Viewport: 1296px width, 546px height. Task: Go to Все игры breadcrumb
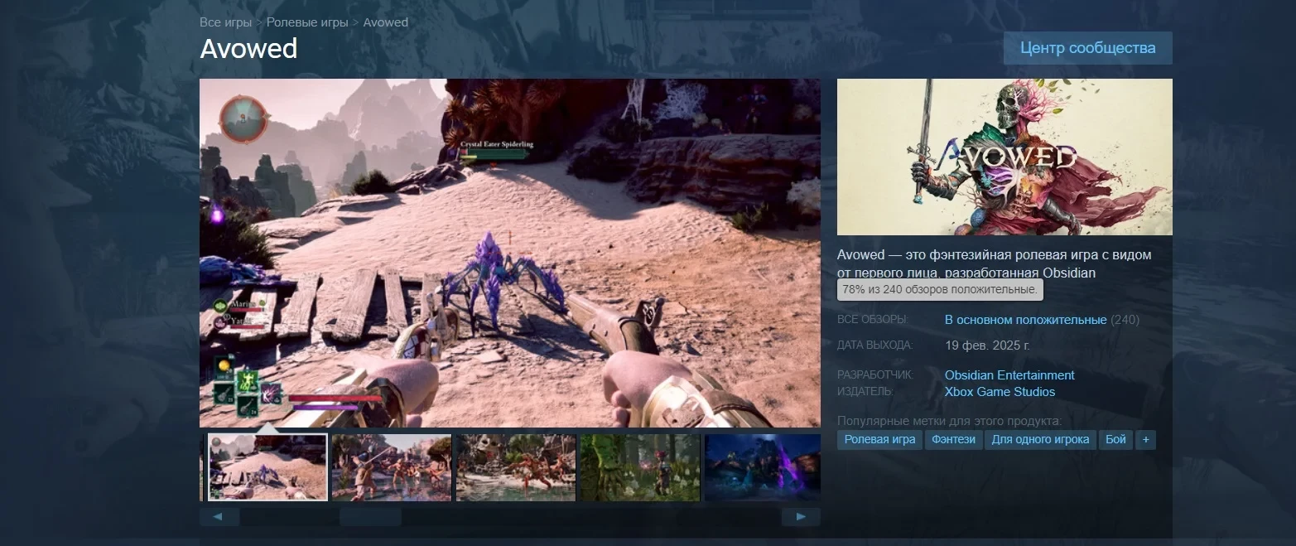(225, 22)
